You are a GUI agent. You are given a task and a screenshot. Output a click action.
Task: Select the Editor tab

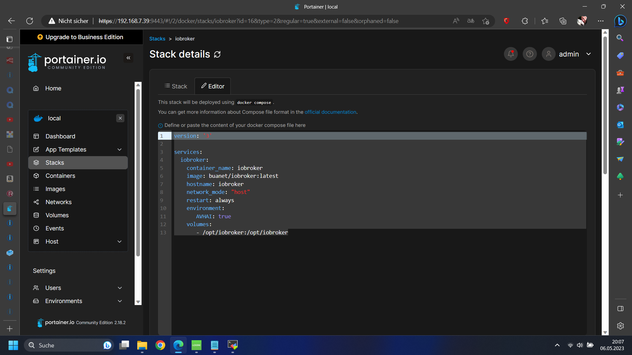coord(213,86)
